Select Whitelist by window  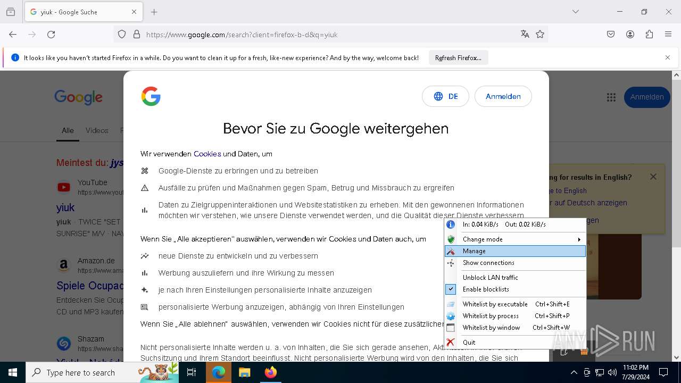tap(515, 328)
